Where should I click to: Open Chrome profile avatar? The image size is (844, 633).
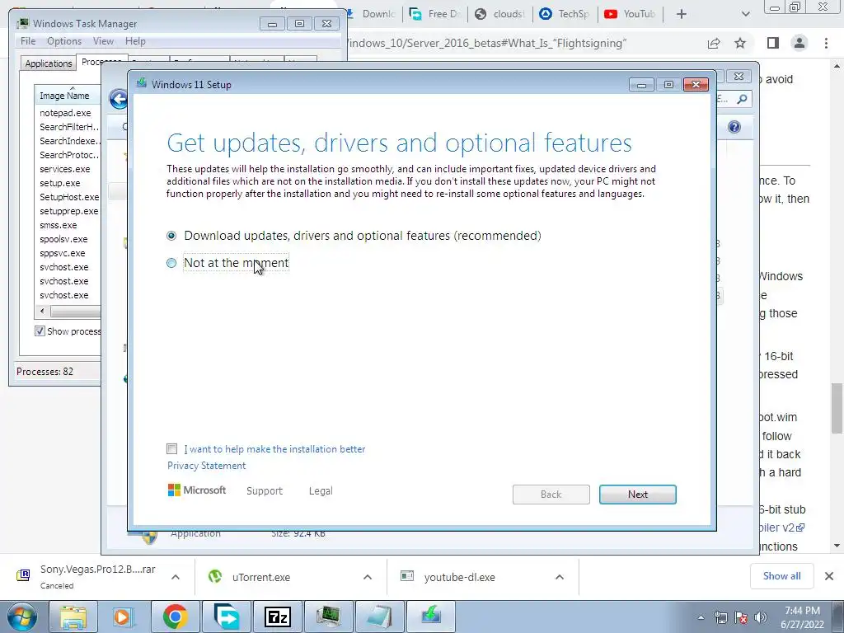tap(799, 43)
